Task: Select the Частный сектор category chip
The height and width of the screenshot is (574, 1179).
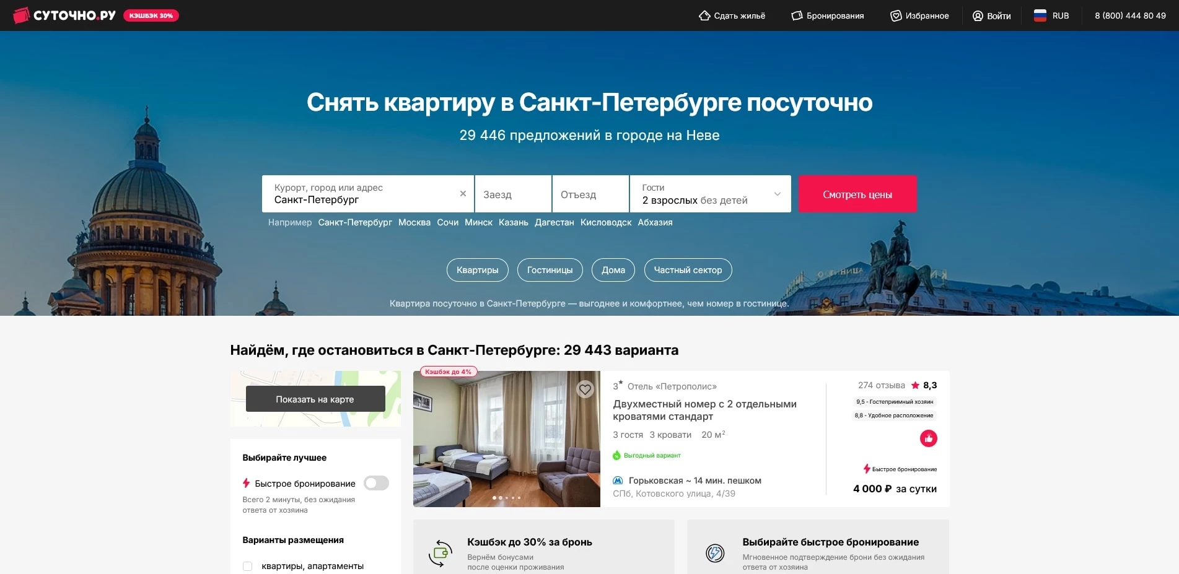Action: (688, 270)
